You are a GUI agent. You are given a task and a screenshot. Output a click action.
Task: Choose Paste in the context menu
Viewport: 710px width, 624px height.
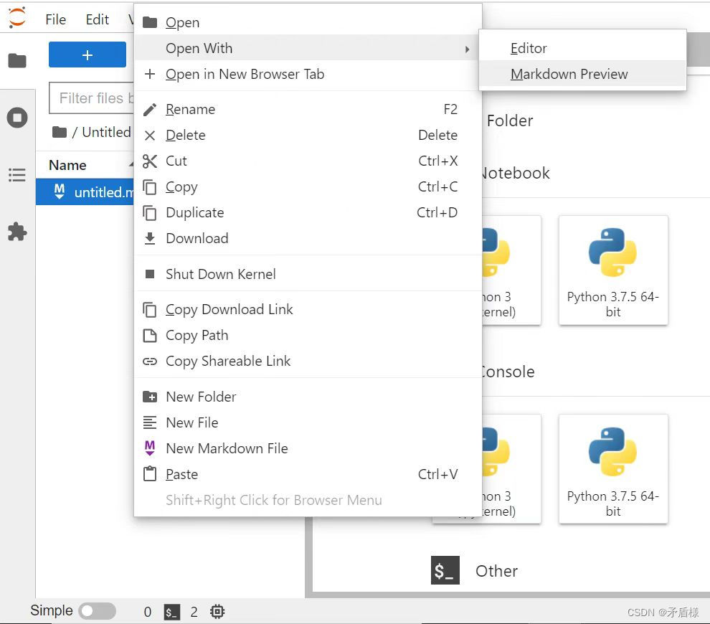[x=308, y=474]
